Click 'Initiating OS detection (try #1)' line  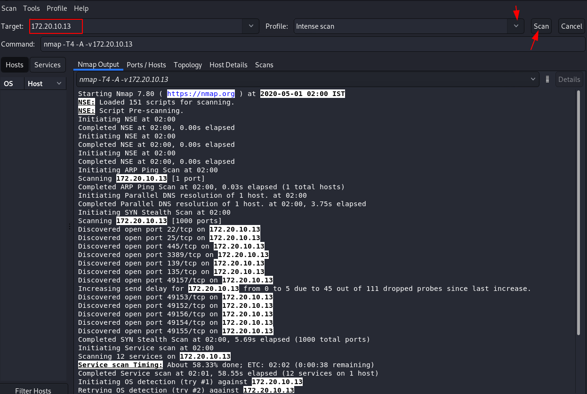coord(190,382)
